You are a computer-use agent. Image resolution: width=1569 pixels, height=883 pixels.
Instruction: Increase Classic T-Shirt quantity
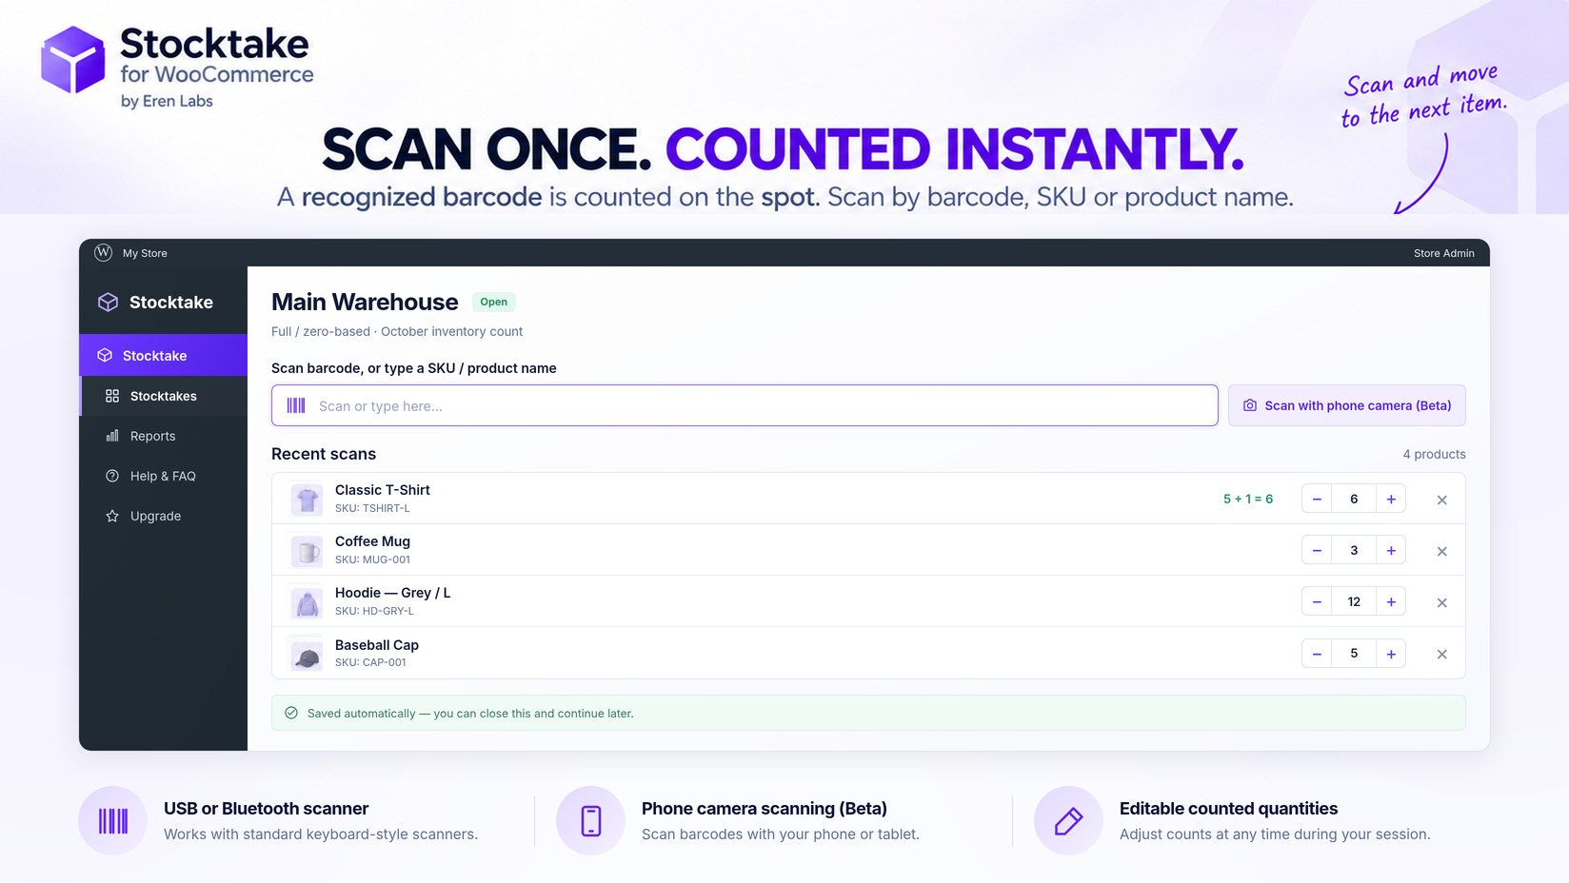(1391, 499)
